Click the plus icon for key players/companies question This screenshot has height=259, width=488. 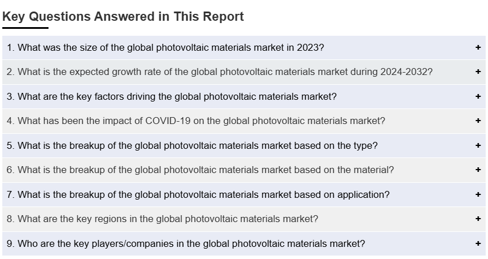pos(478,244)
